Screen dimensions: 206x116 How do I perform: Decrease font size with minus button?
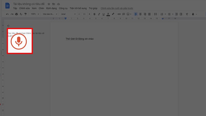pyautogui.click(x=79, y=14)
